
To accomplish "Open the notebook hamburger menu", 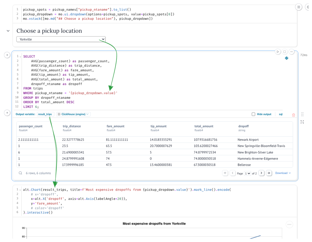I will 299,7.
